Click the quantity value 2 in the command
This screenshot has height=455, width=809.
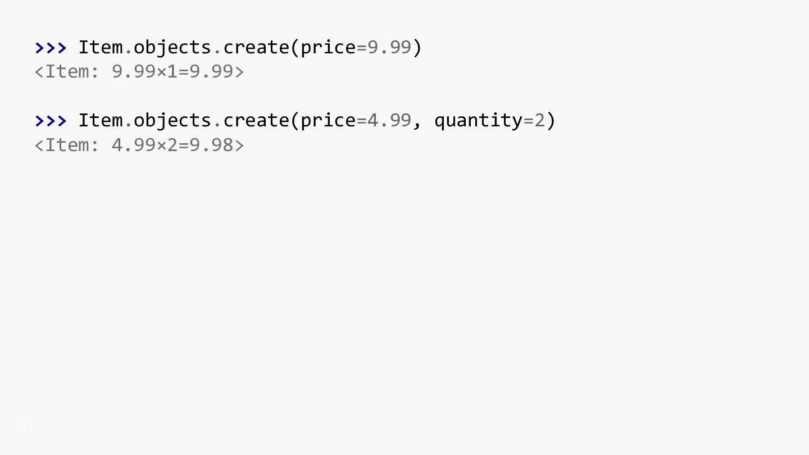(x=539, y=120)
